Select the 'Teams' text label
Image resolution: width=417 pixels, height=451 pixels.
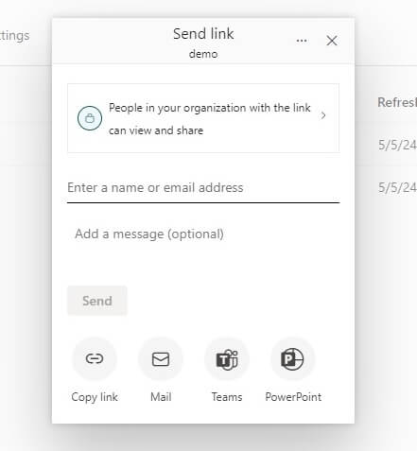click(x=227, y=397)
